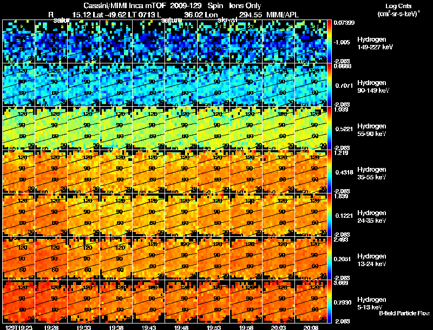This screenshot has height=330, width=433.
Task: Click the color bar beside Hydrogen 90-149 keV
Action: [x=330, y=85]
